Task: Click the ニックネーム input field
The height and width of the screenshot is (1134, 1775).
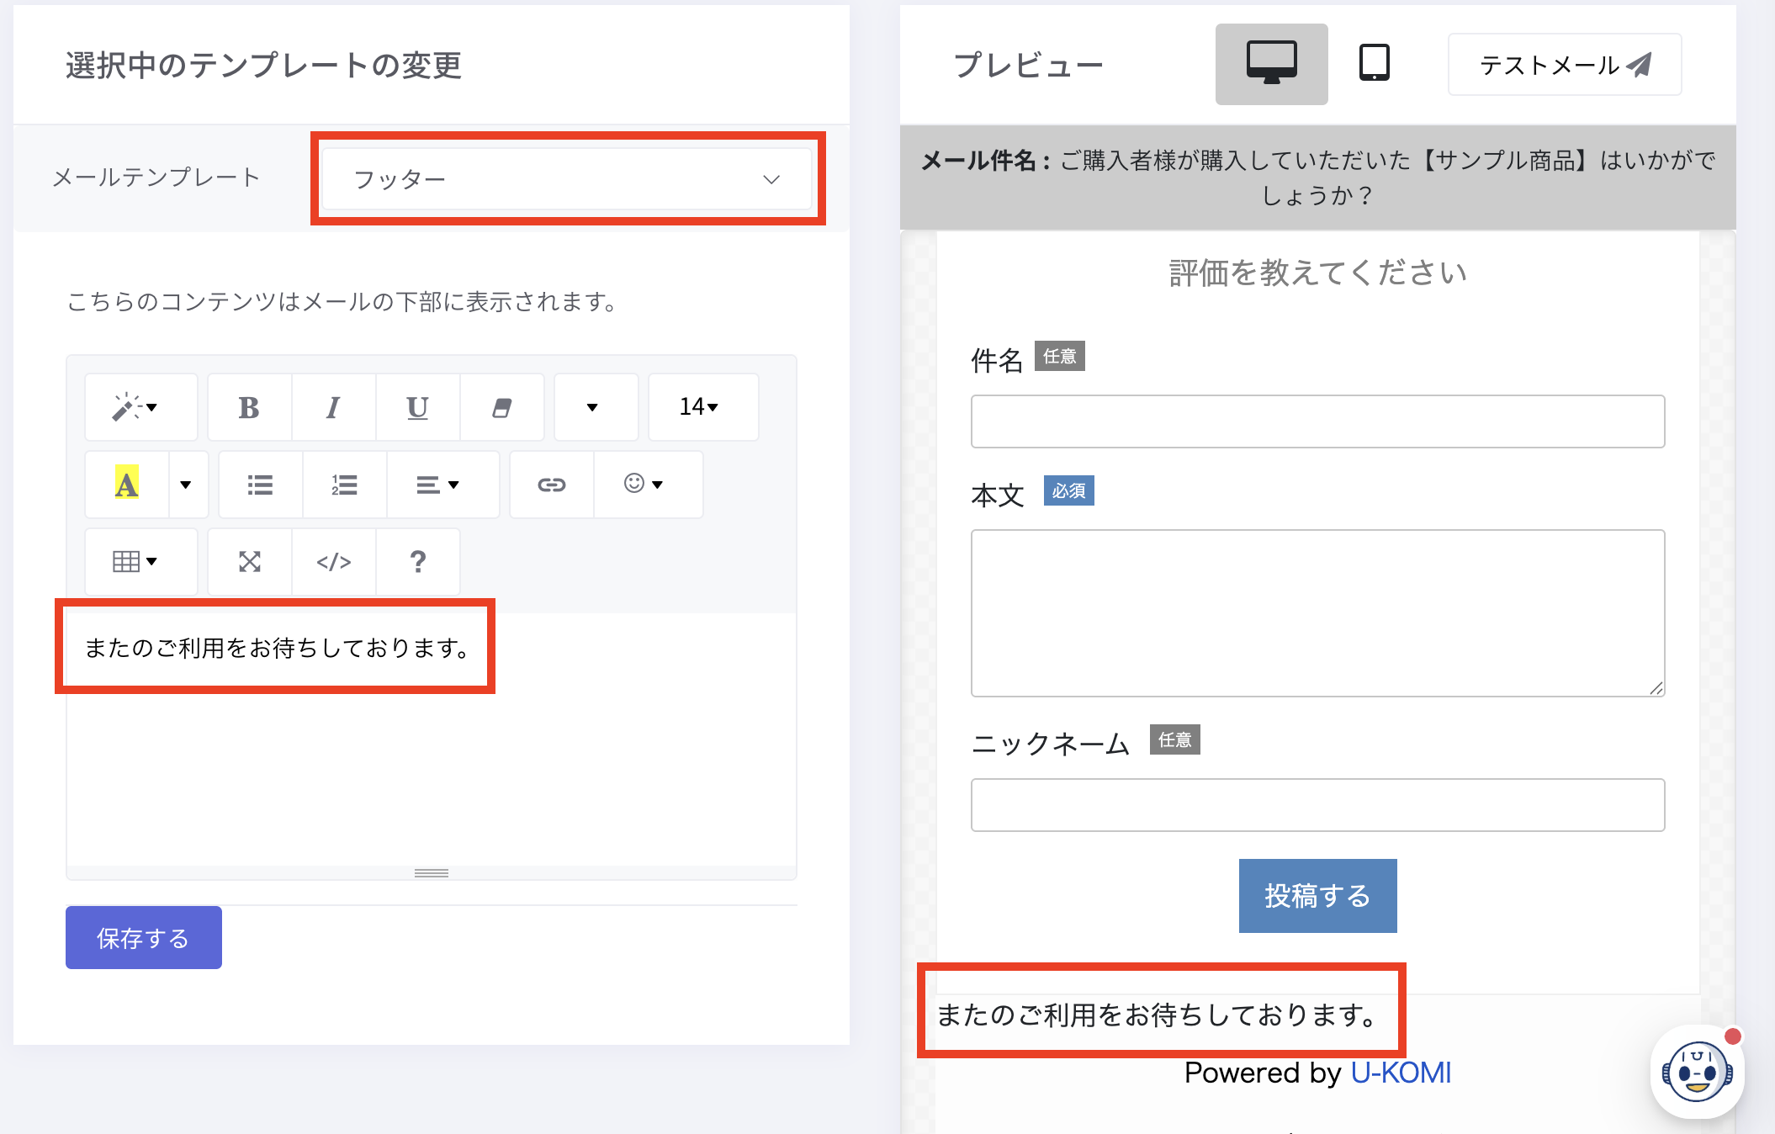Action: pyautogui.click(x=1317, y=805)
